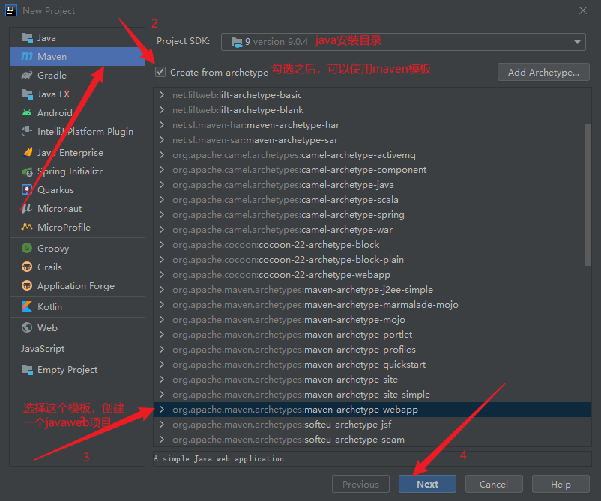Viewport: 601px width, 501px height.
Task: Click the IntelliJ IDEA logo in title bar
Action: (11, 10)
